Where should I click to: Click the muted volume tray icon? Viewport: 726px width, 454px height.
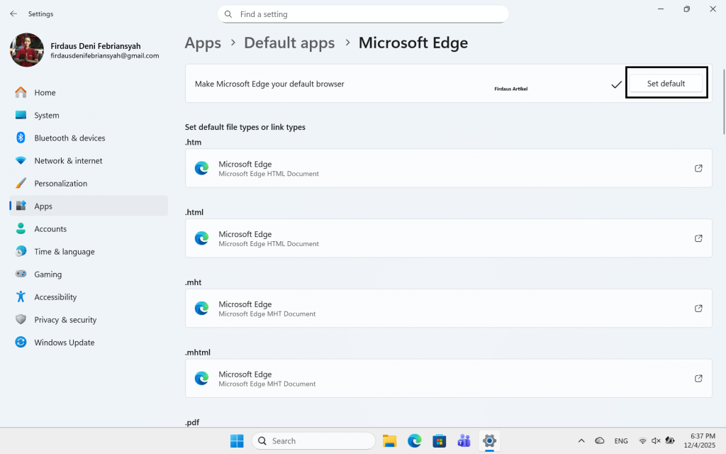pyautogui.click(x=656, y=441)
